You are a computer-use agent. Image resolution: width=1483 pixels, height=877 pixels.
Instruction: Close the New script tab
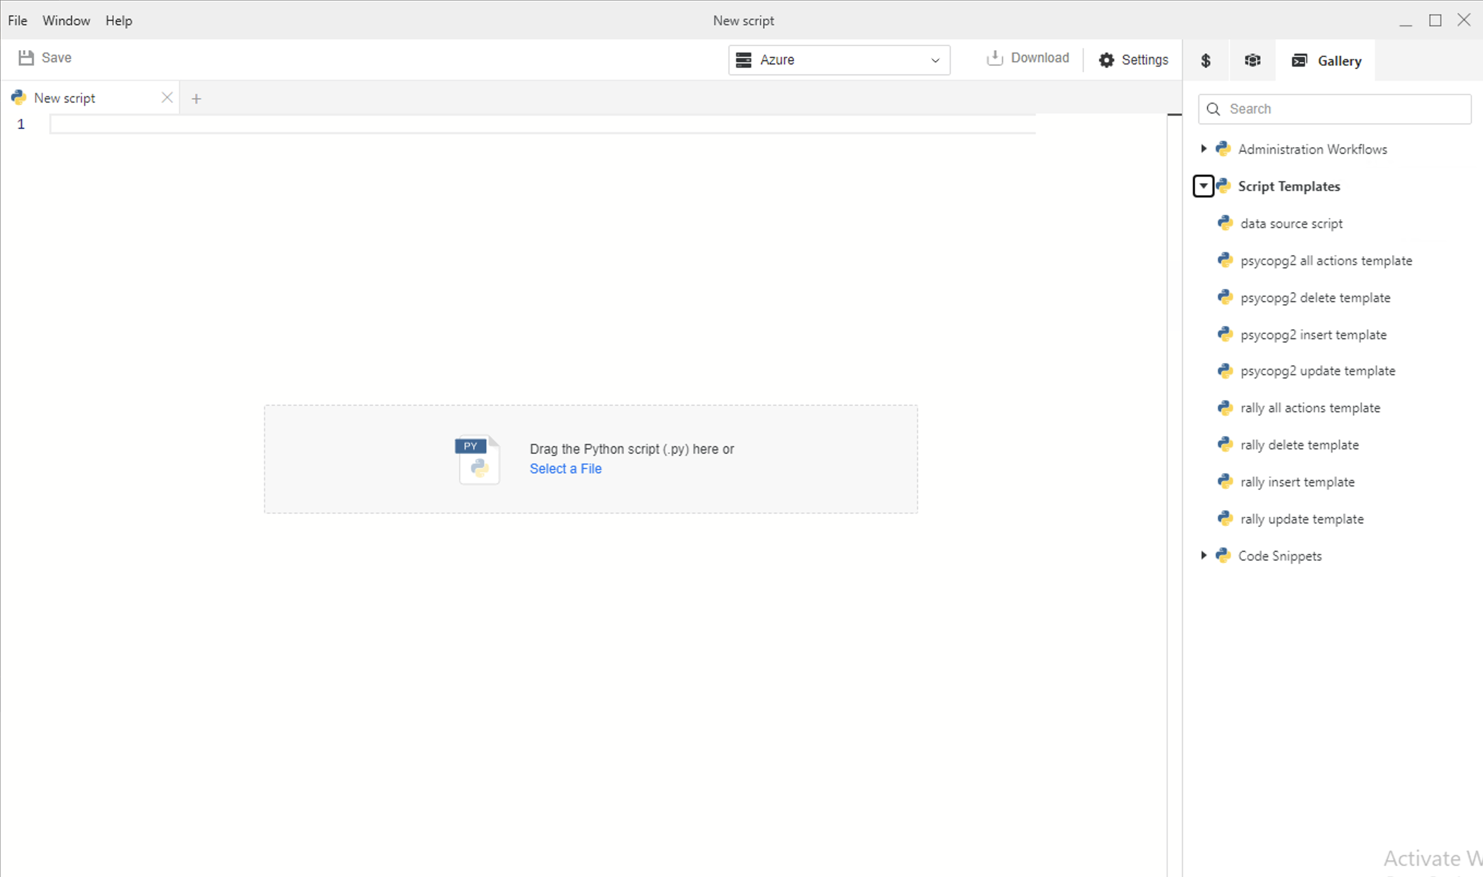tap(167, 98)
